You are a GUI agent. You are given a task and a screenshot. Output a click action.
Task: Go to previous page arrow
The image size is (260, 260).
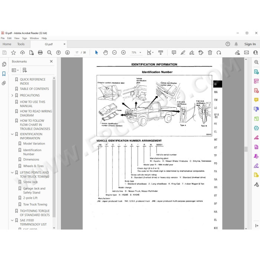pos(58,53)
